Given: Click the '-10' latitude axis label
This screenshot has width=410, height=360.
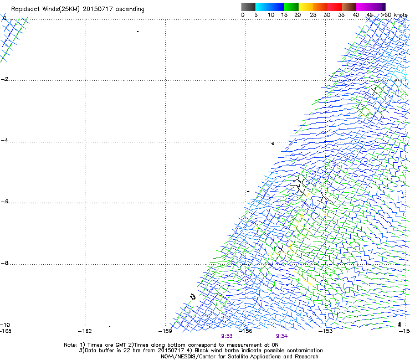Looking at the screenshot, I should (x=5, y=325).
